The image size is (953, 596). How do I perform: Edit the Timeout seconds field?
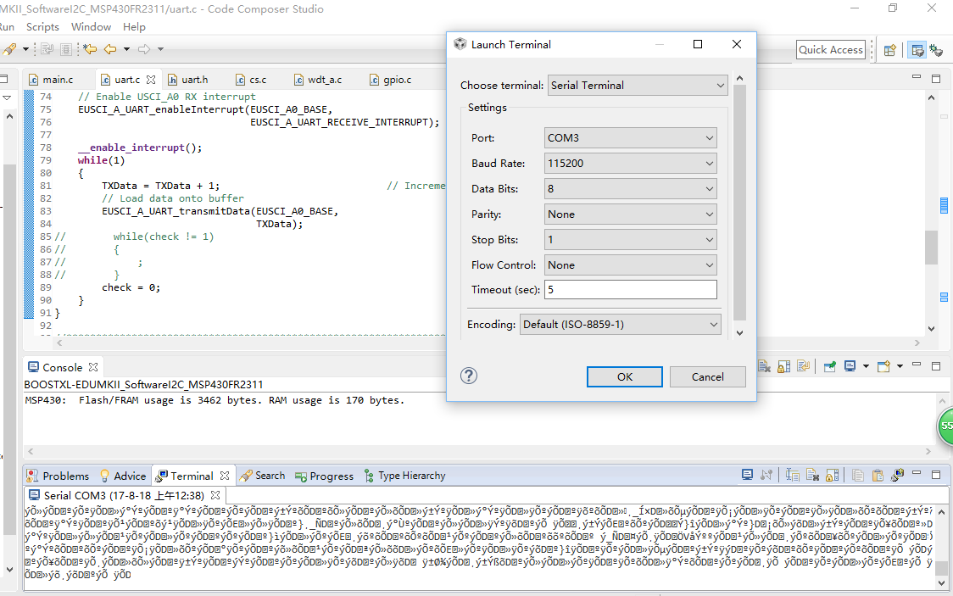click(630, 289)
